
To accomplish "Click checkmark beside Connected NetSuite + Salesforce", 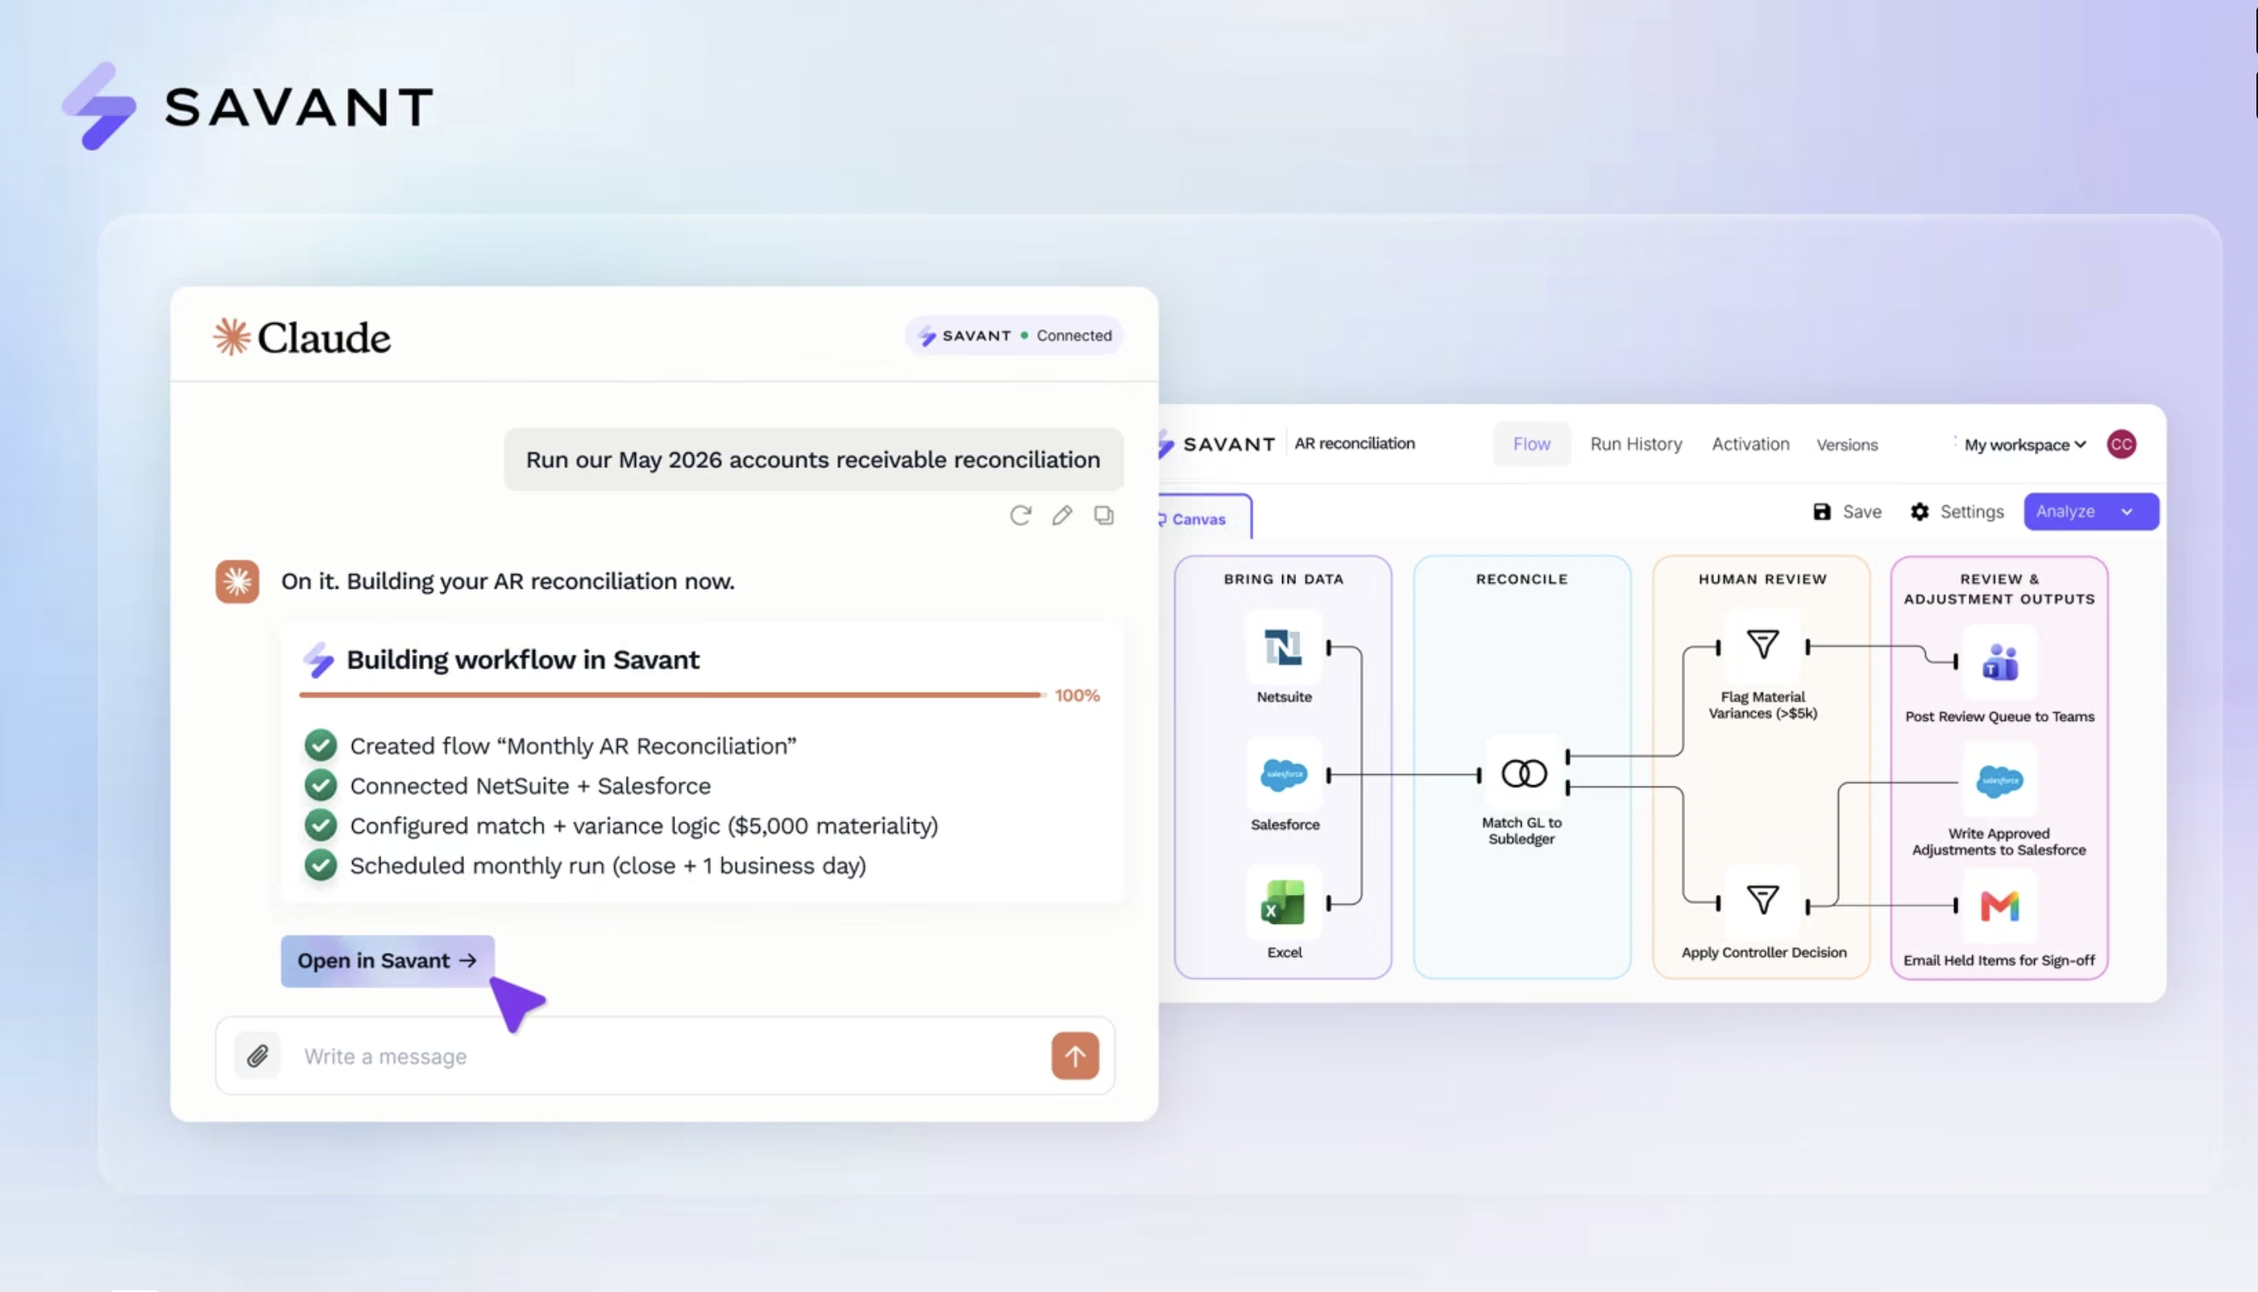I will tap(321, 785).
